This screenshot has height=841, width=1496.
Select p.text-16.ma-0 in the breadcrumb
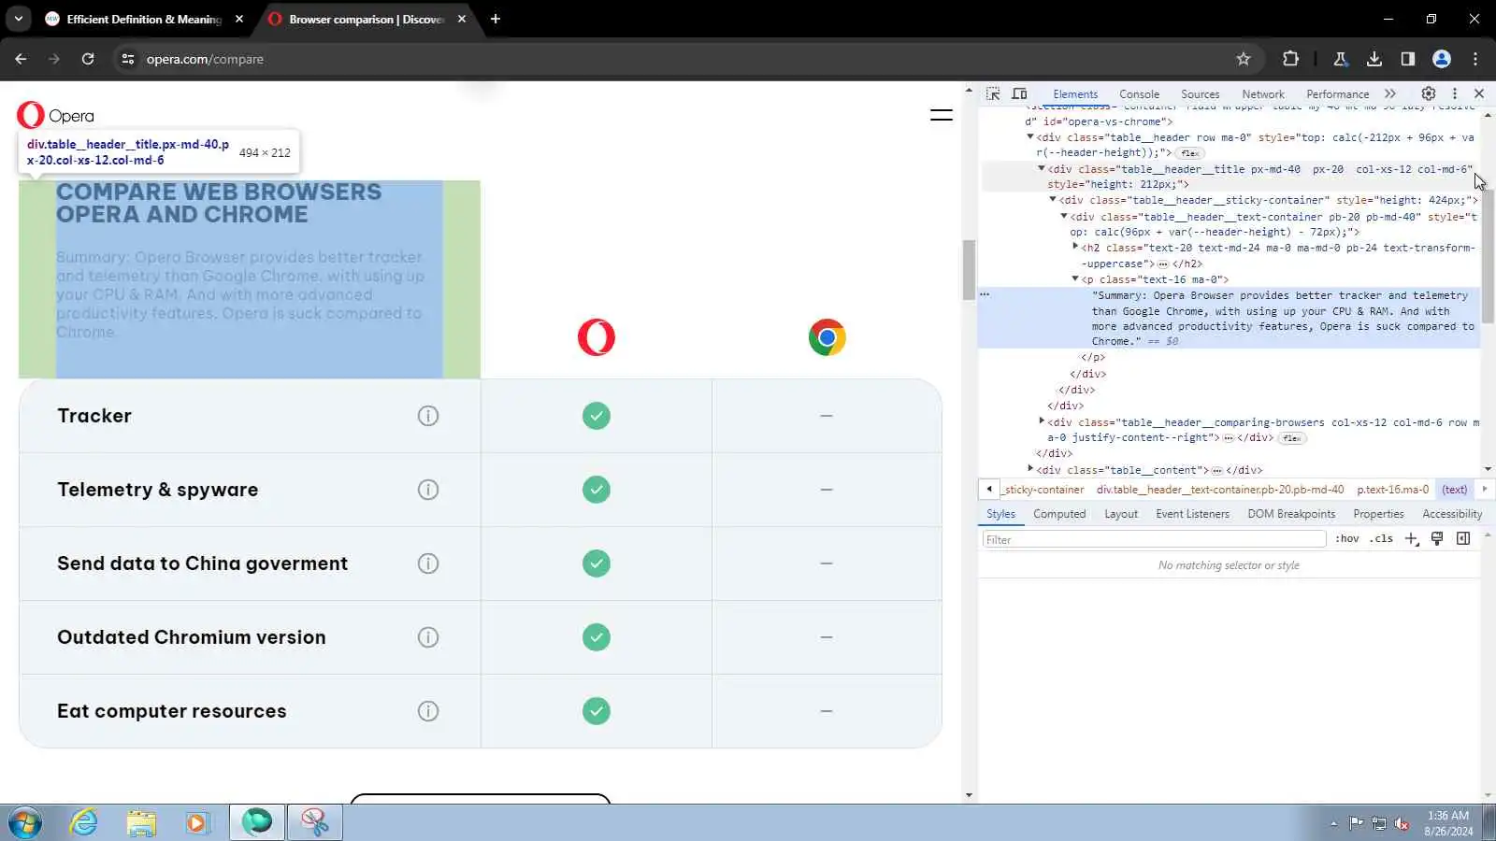pos(1393,490)
